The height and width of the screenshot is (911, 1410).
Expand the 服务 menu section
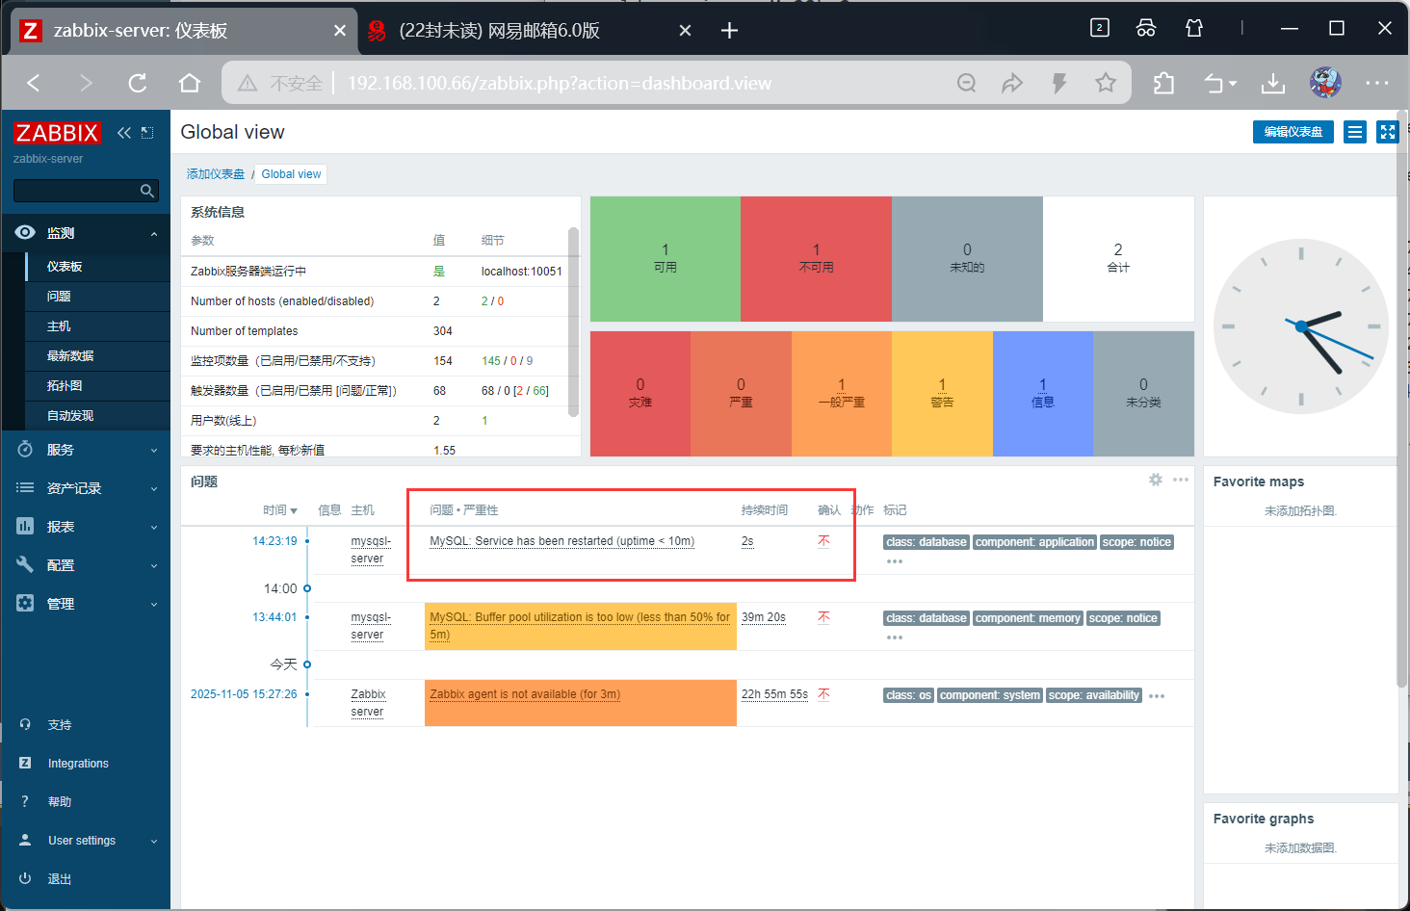tap(87, 450)
